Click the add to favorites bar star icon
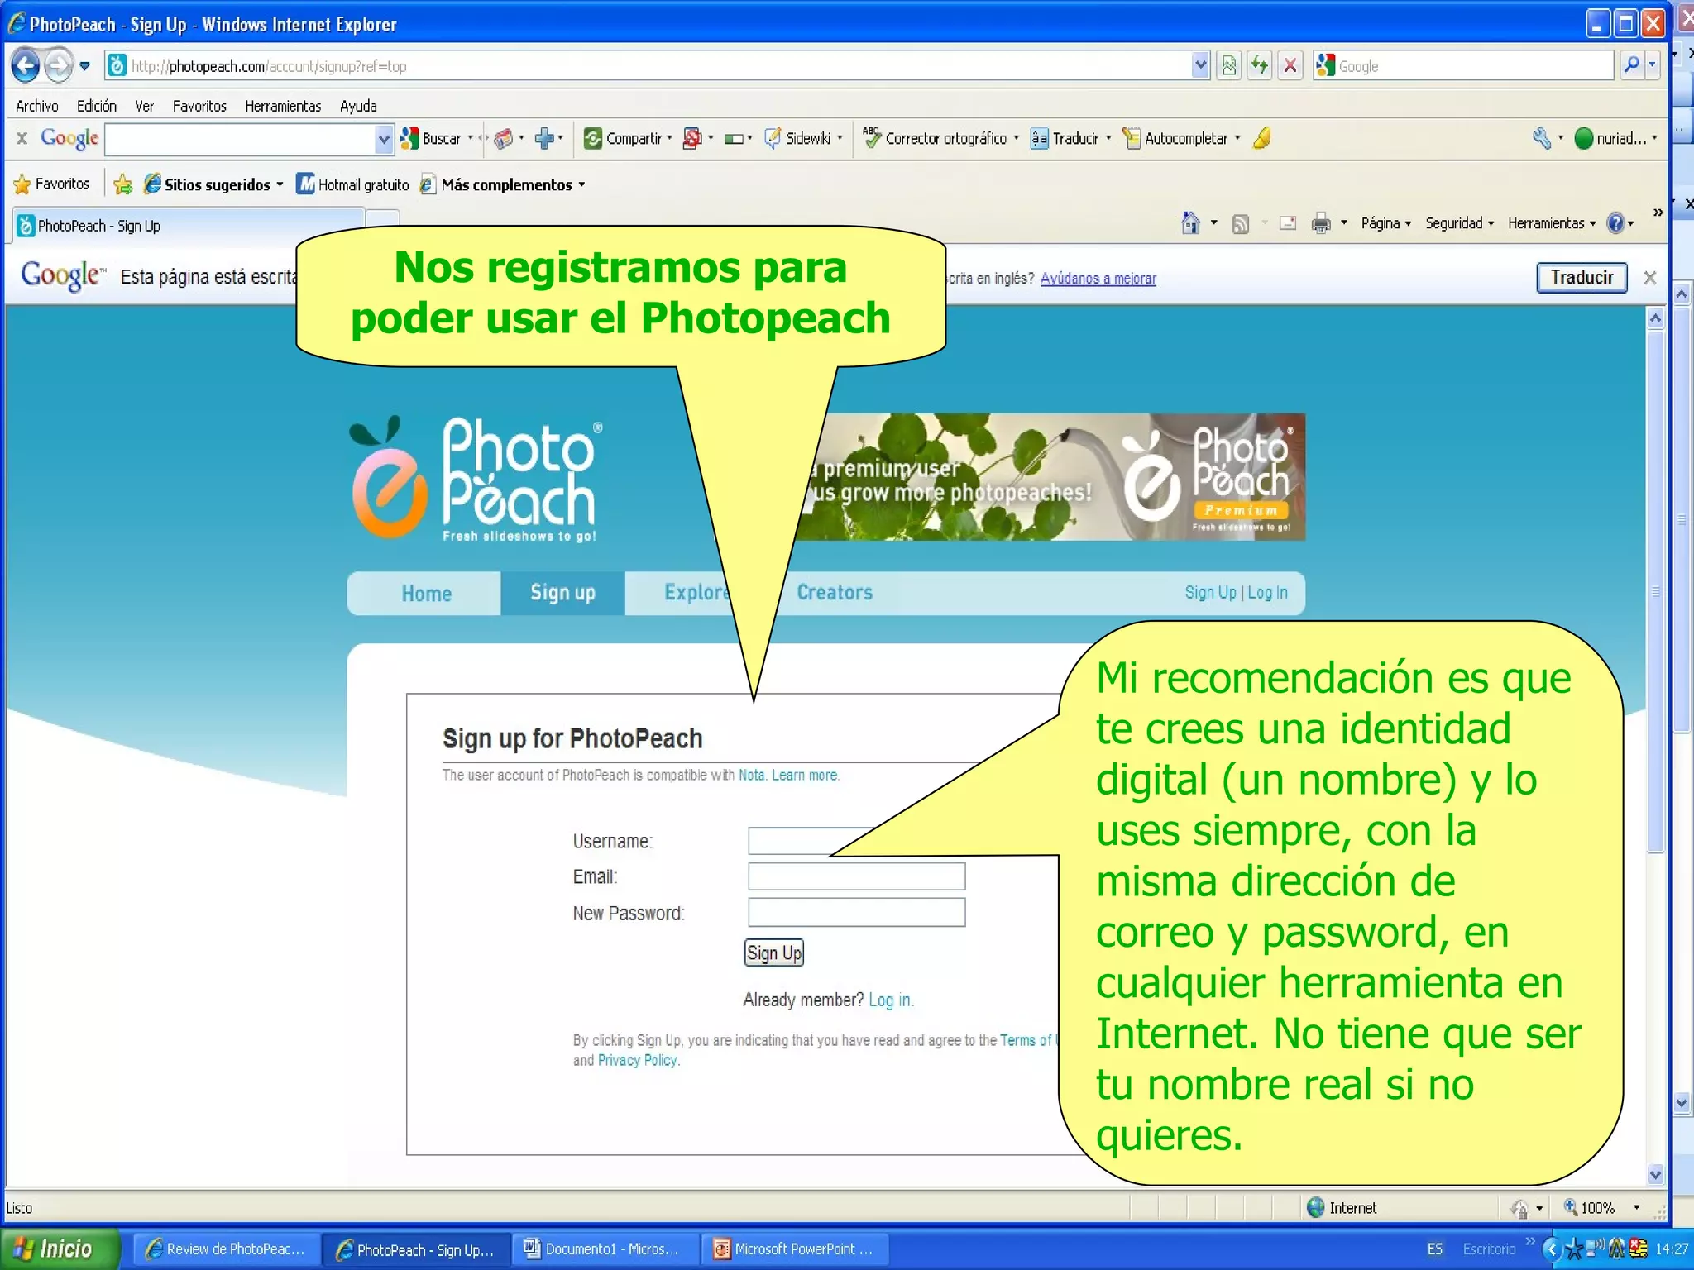This screenshot has height=1270, width=1694. click(122, 184)
